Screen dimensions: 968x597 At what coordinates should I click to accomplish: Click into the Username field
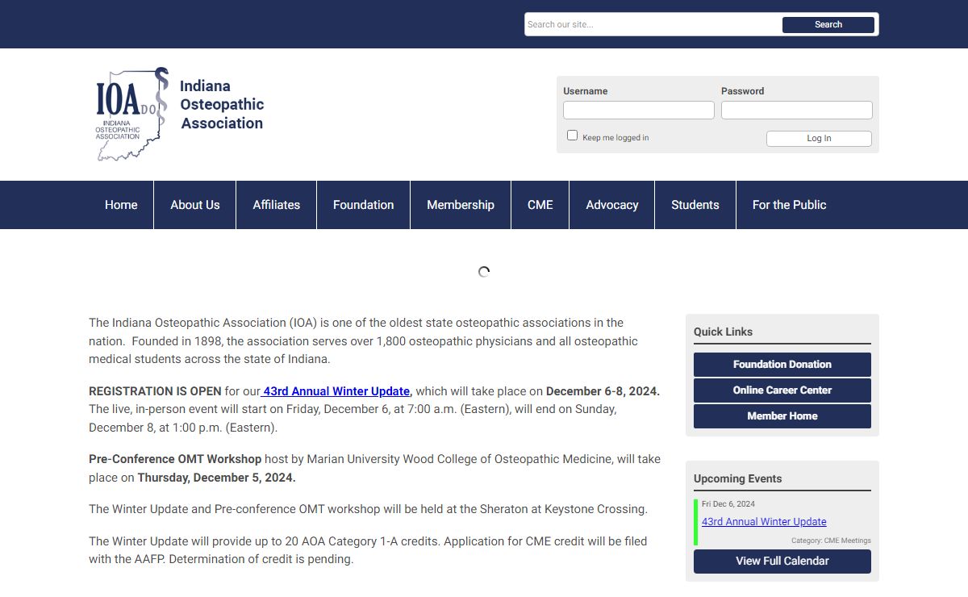point(639,110)
